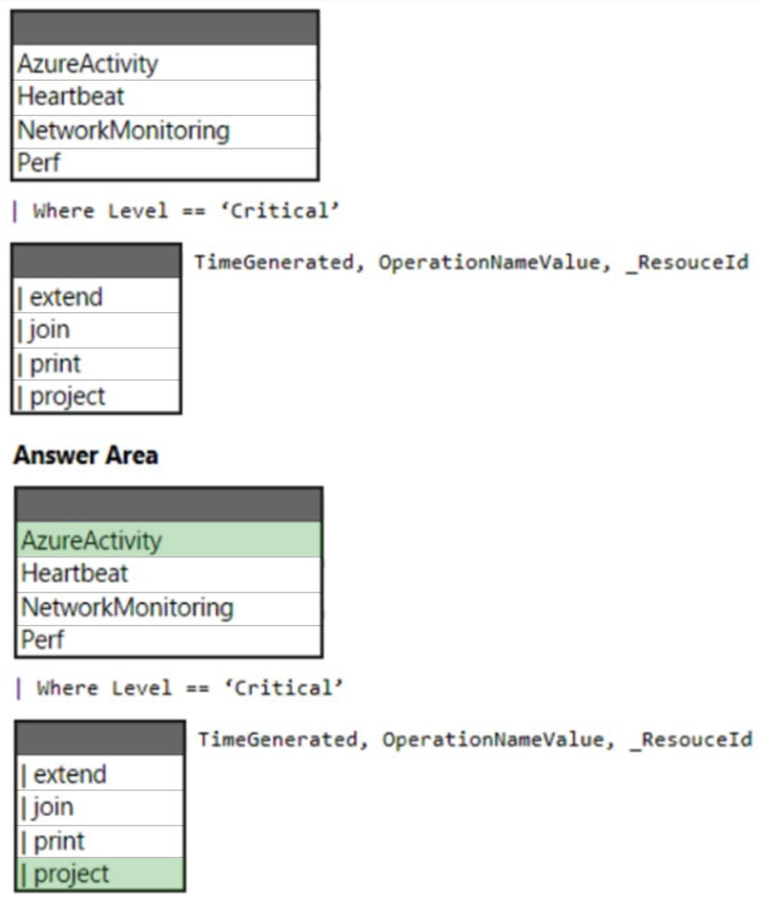Pick join in the operator list above Answer Area
783x900 pixels.
[96, 330]
